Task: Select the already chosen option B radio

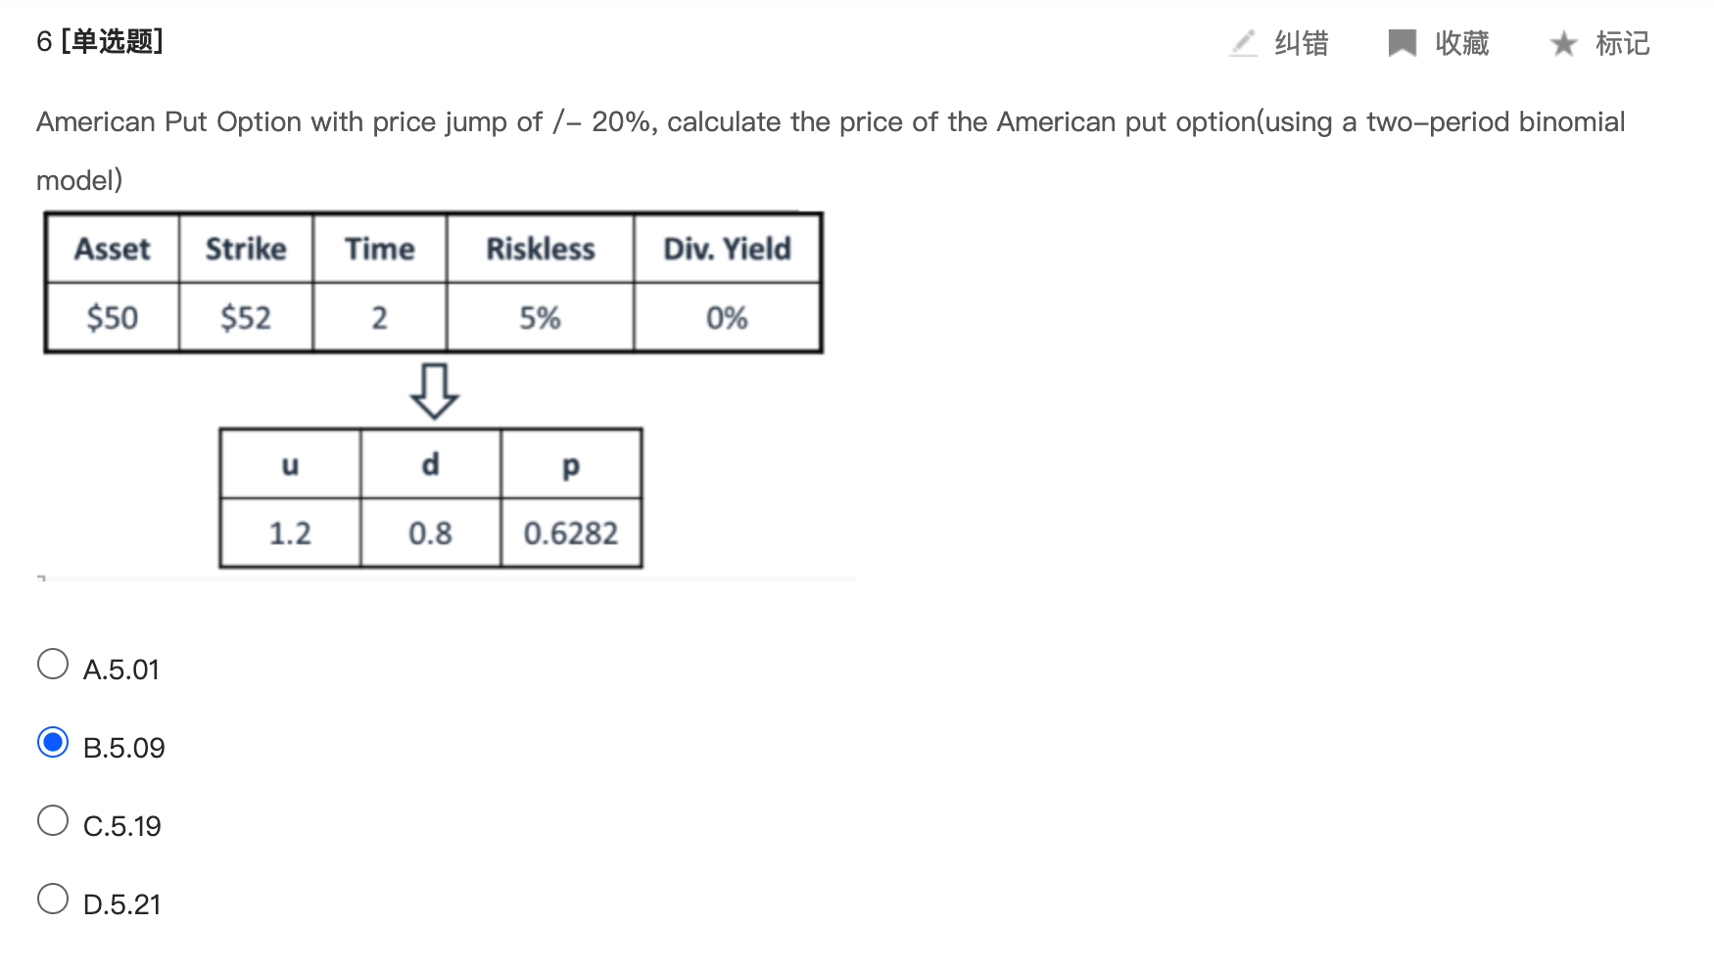Action: [x=53, y=743]
